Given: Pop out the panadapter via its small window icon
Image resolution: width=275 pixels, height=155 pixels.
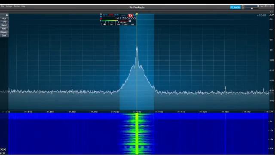Looking at the screenshot, I should tap(271, 12).
